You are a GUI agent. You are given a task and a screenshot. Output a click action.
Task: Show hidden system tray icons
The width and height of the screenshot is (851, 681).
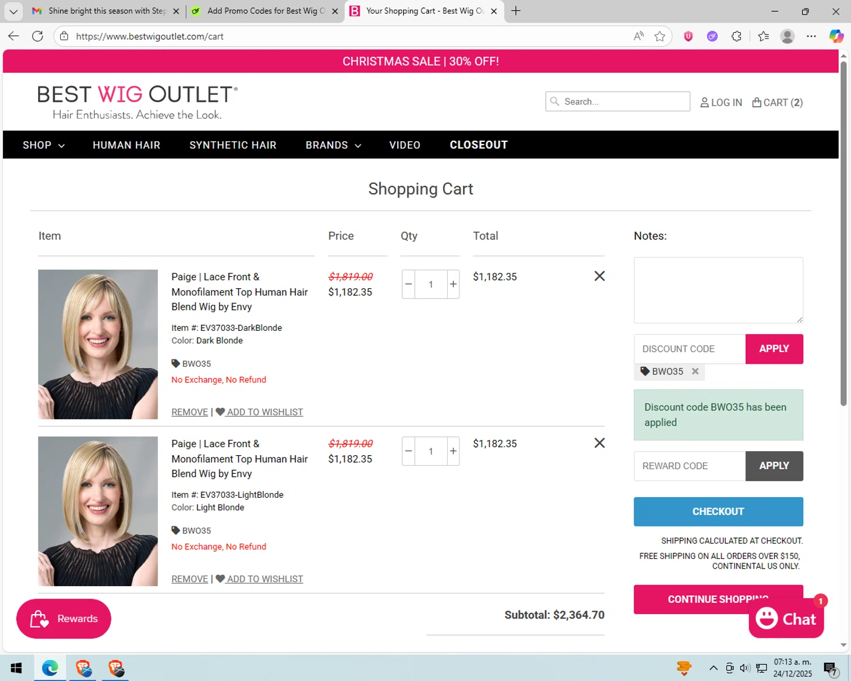[714, 668]
